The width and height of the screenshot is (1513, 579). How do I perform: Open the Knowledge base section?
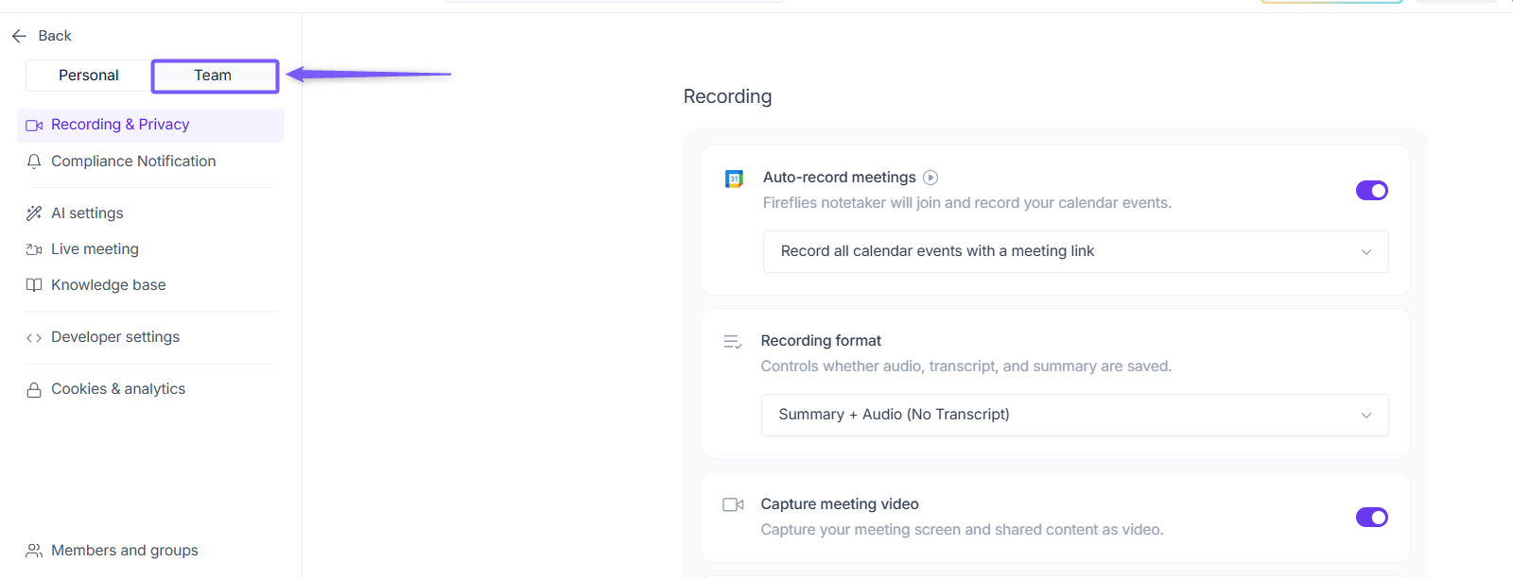pyautogui.click(x=109, y=285)
